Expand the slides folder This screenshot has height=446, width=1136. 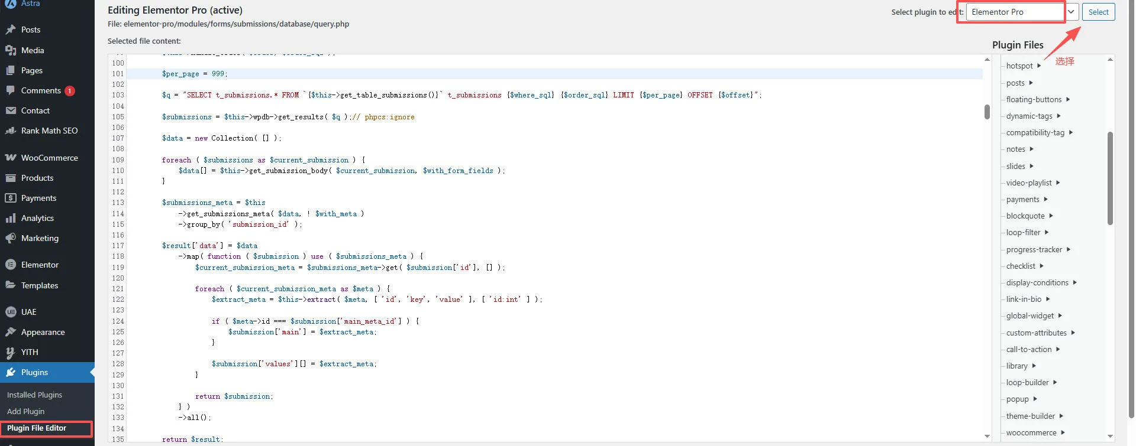[x=1020, y=166]
